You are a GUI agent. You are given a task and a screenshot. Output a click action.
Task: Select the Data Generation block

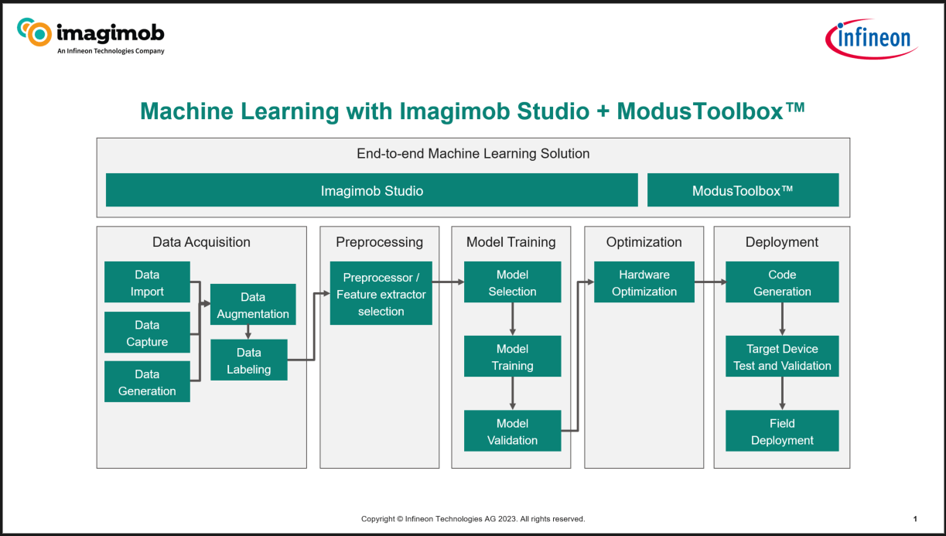(147, 381)
